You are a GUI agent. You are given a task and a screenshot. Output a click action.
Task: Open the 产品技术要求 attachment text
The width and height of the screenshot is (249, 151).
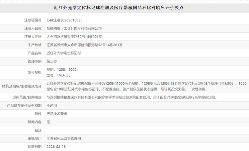[x=57, y=114]
